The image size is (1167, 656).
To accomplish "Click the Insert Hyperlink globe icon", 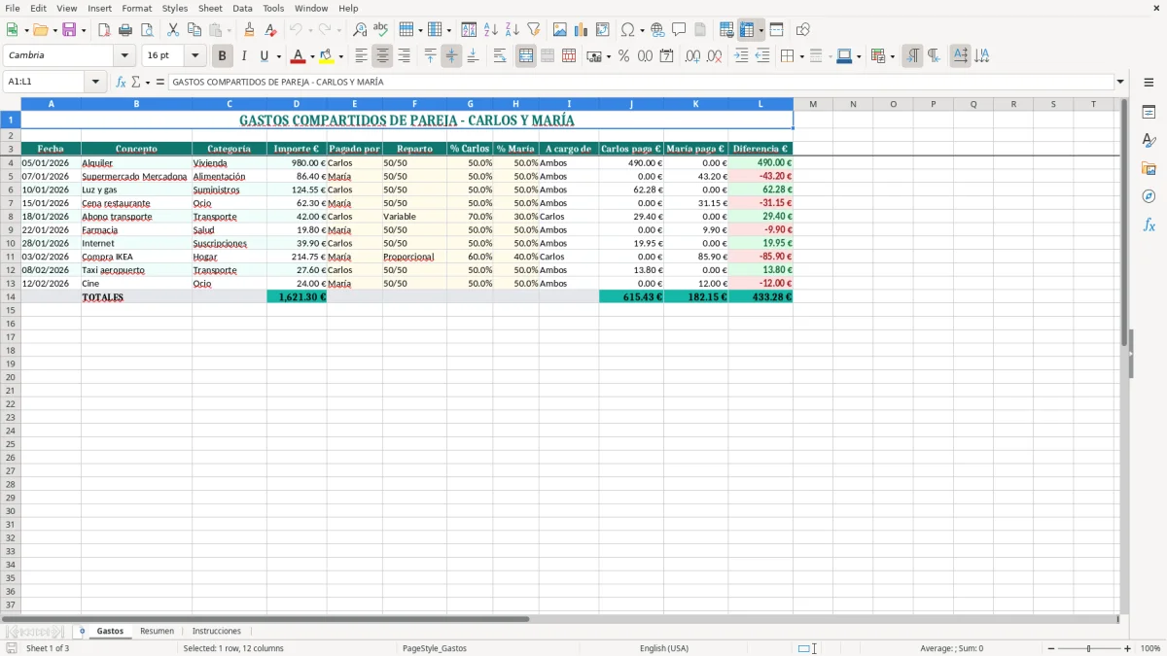I will [658, 30].
